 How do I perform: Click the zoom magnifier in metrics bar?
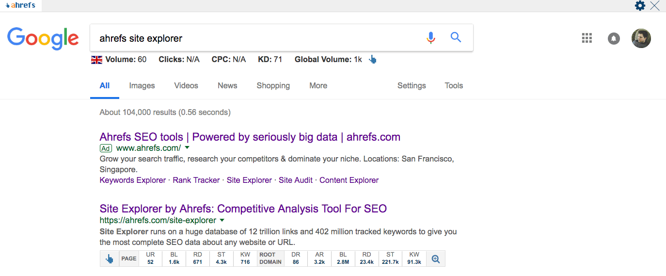pyautogui.click(x=436, y=259)
